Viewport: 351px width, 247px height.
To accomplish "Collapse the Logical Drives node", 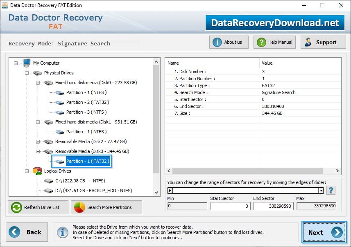I will point(27,171).
